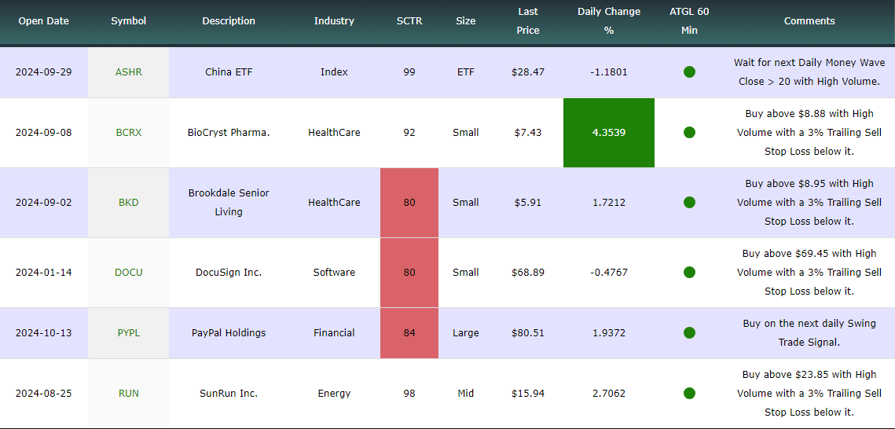Click the last price $28.47

pyautogui.click(x=528, y=71)
